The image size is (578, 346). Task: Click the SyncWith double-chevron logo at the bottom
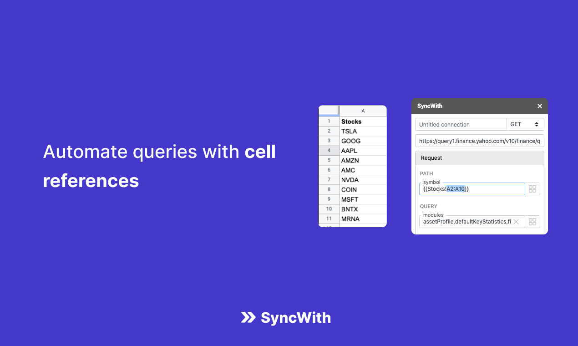248,318
